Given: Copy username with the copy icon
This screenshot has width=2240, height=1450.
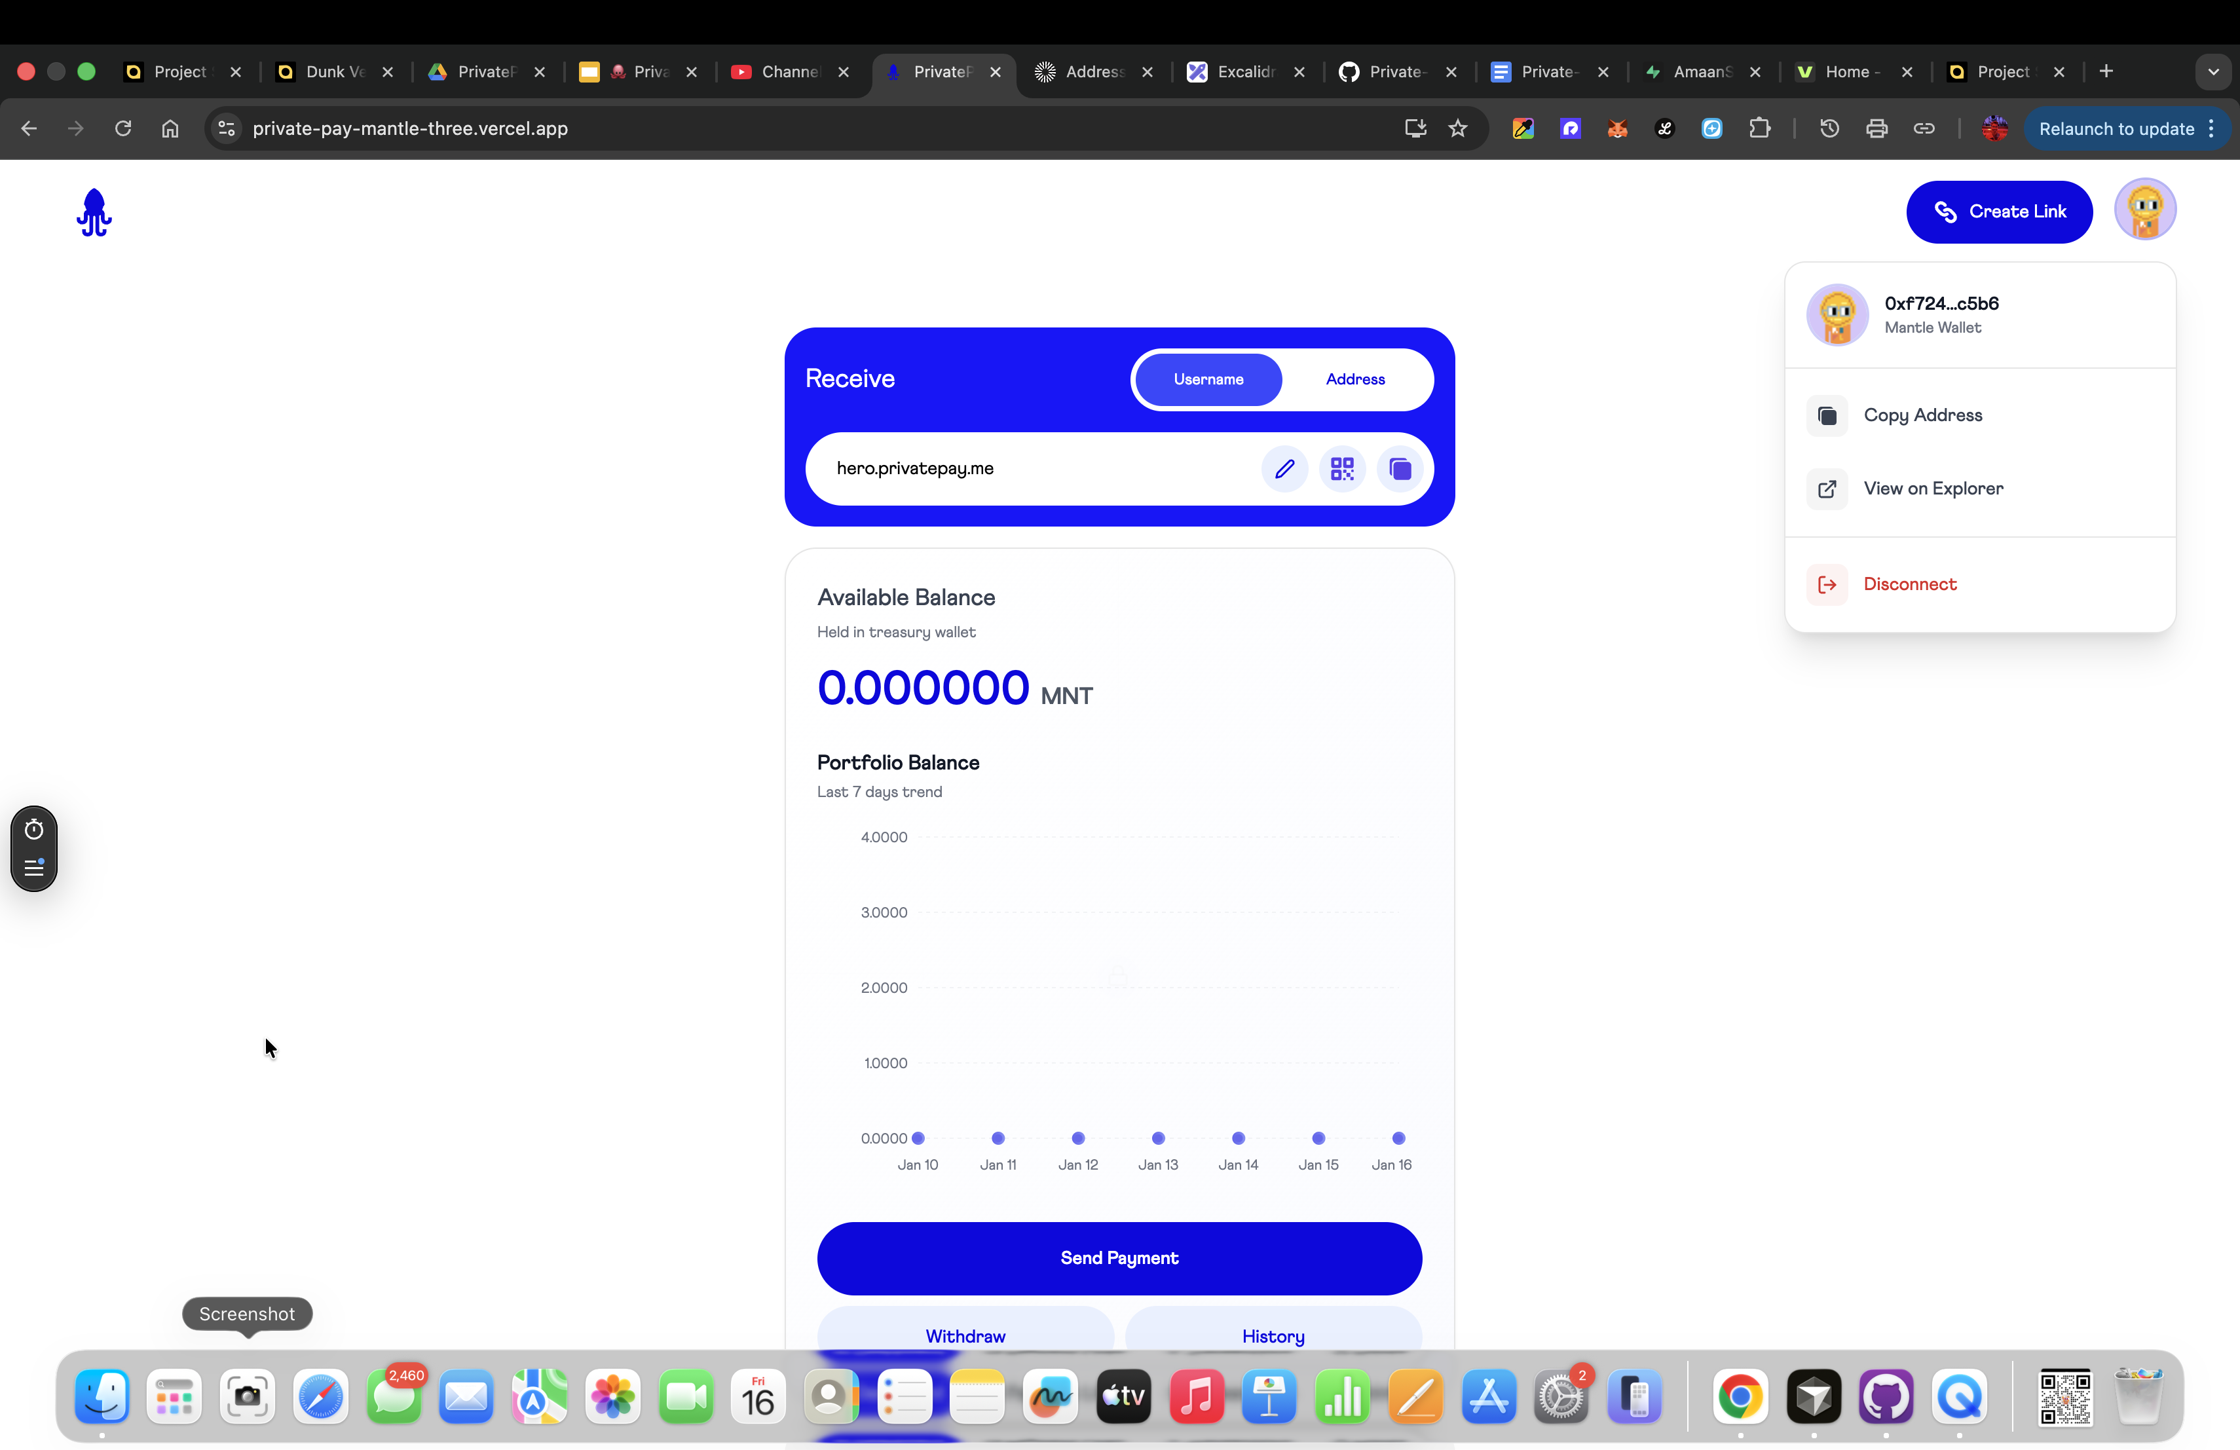Looking at the screenshot, I should (1400, 468).
